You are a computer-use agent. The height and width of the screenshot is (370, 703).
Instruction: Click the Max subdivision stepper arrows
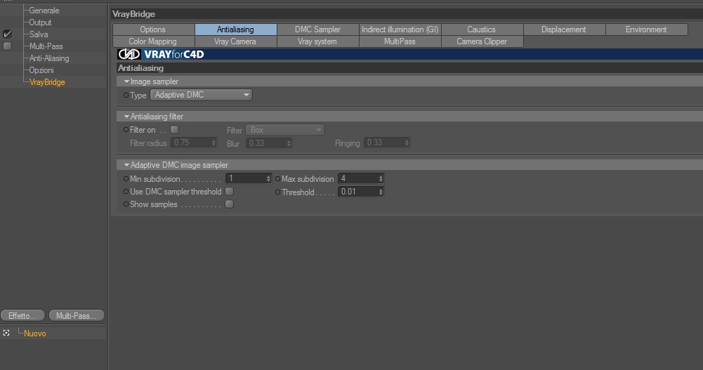click(381, 179)
